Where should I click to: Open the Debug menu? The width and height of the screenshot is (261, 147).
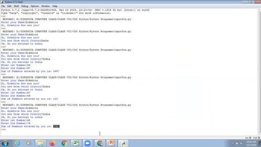[24, 6]
